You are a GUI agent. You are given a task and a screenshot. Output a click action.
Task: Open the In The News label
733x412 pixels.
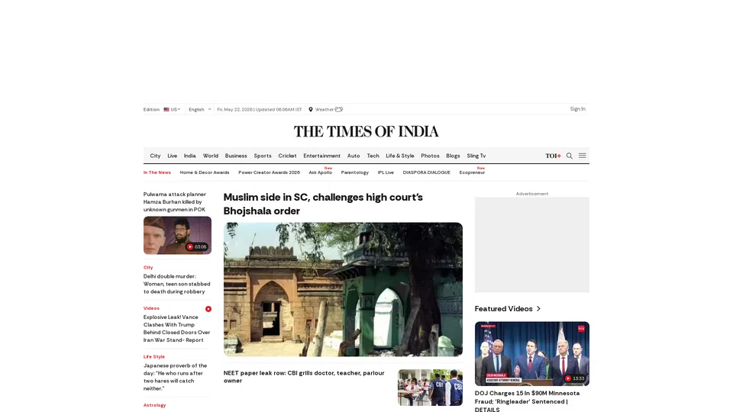(157, 172)
